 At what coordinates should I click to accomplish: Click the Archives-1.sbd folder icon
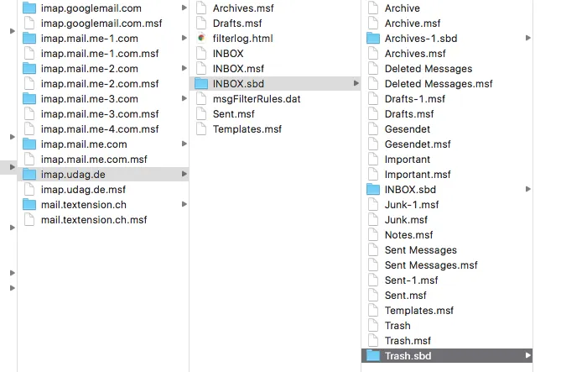point(373,39)
